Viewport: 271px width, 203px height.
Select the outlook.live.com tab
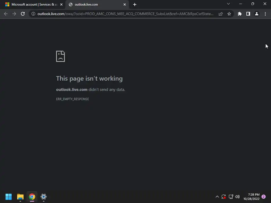97,4
